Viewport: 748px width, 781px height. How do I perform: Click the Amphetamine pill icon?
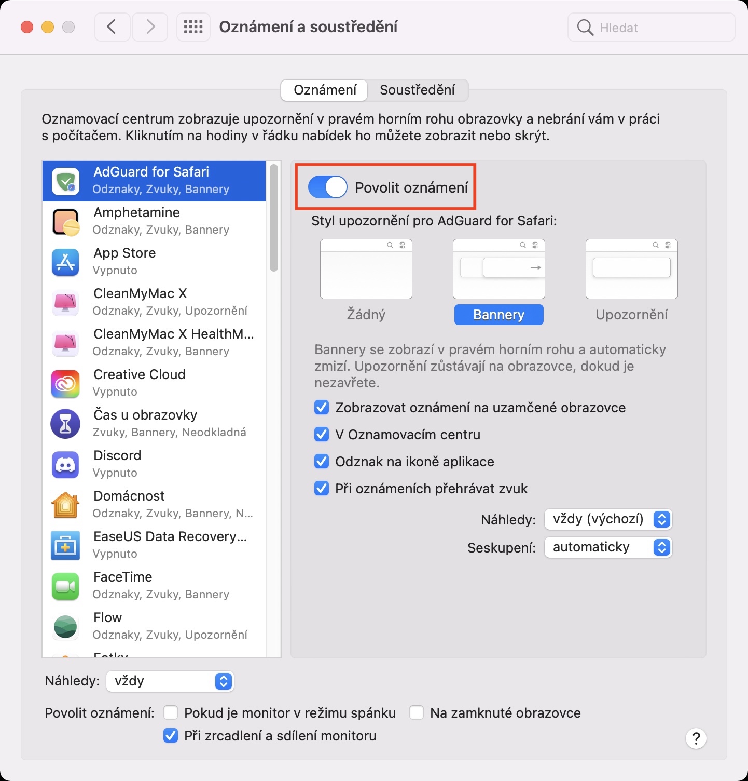coord(65,222)
